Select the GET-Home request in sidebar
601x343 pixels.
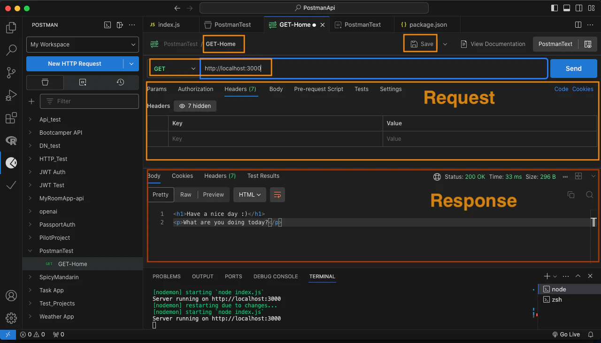point(83,264)
